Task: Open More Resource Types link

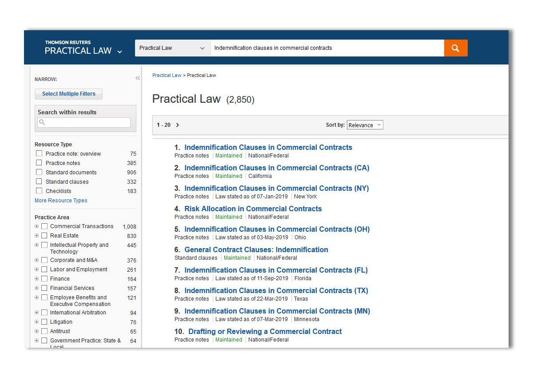Action: click(x=61, y=201)
